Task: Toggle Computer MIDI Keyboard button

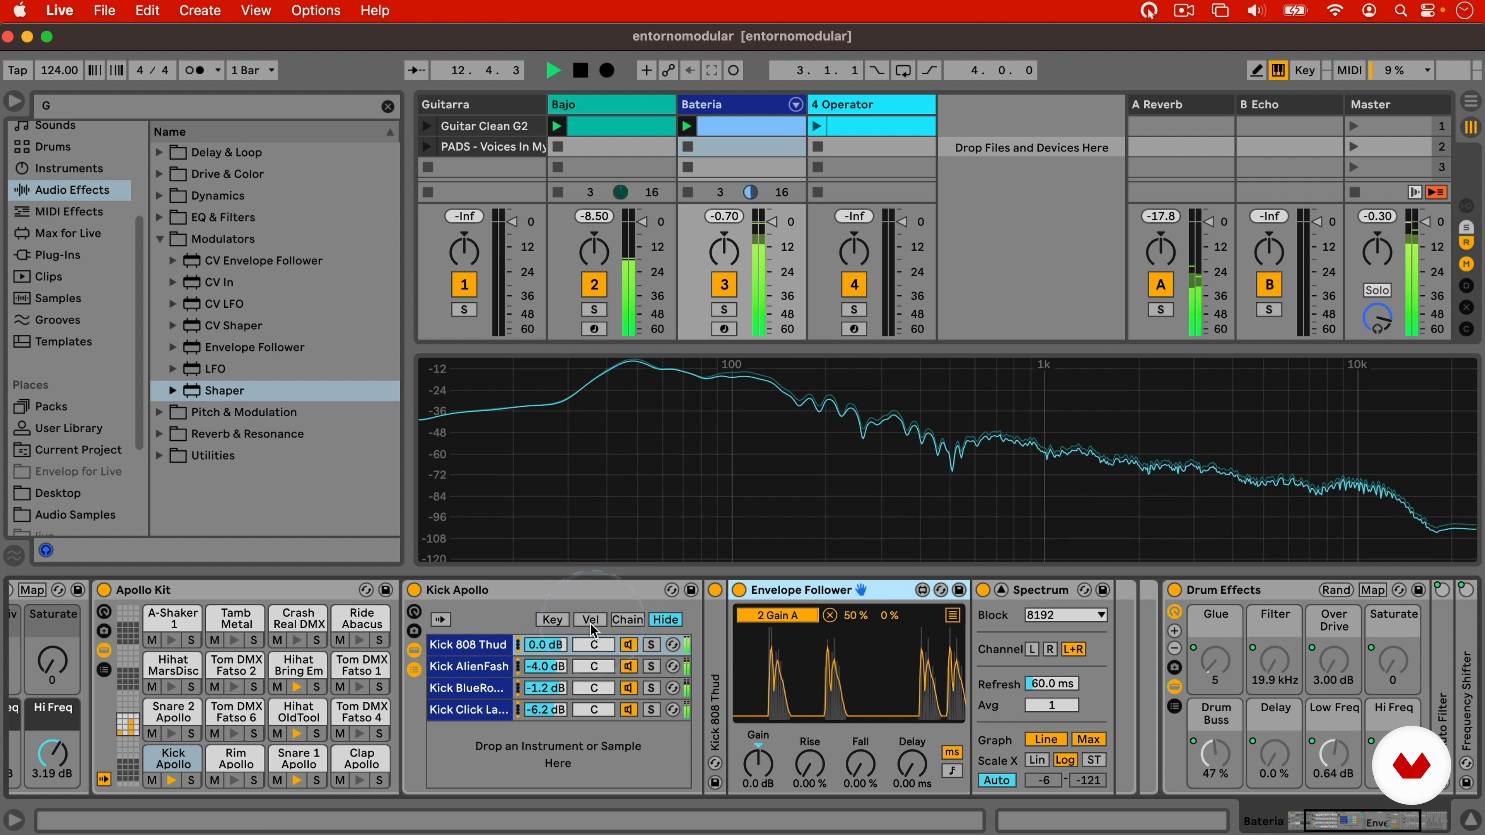Action: click(x=1278, y=70)
